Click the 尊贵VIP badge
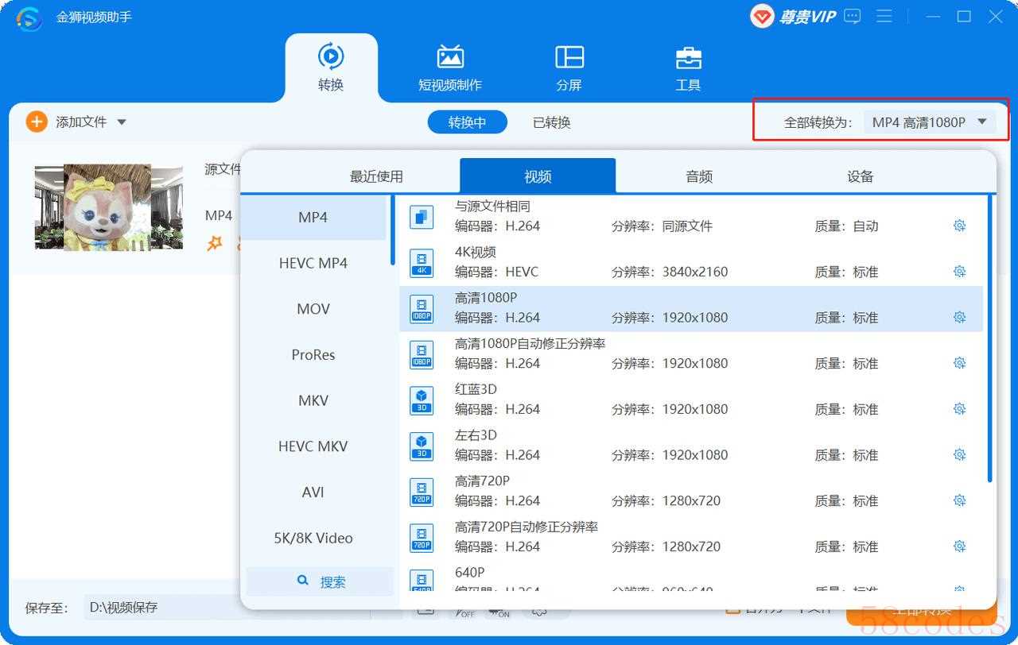 coord(793,17)
